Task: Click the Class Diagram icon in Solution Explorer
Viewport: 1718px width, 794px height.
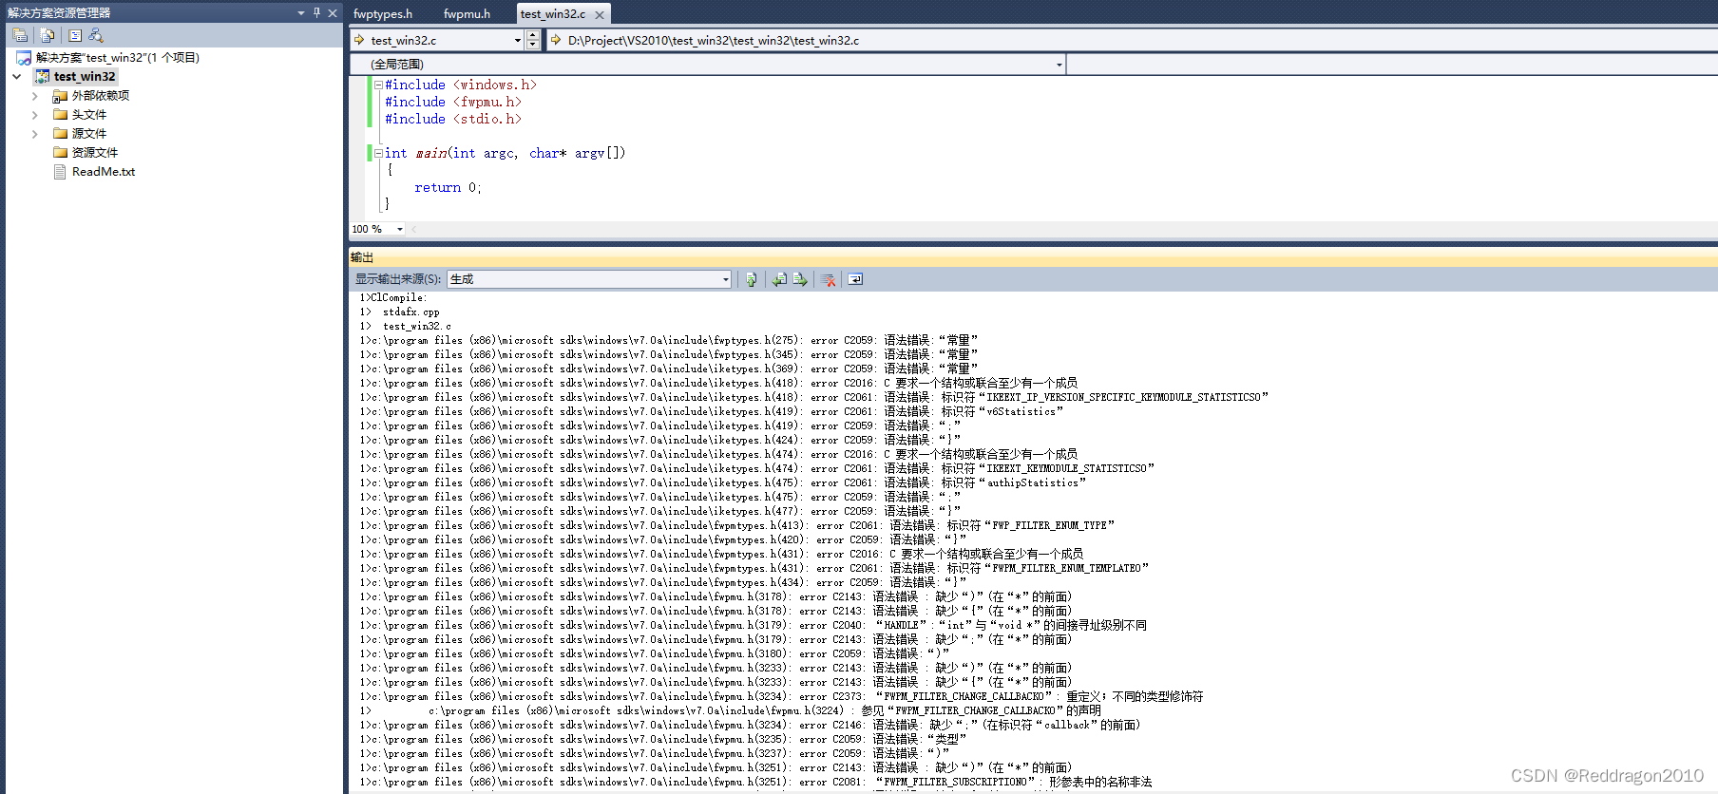Action: click(96, 35)
